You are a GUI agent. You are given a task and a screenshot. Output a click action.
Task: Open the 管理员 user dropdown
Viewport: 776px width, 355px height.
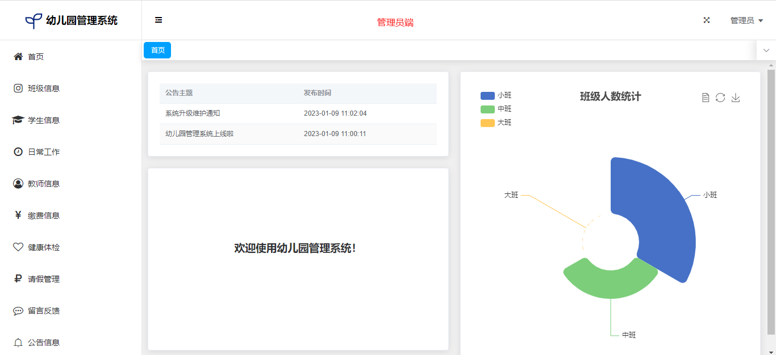pos(746,20)
